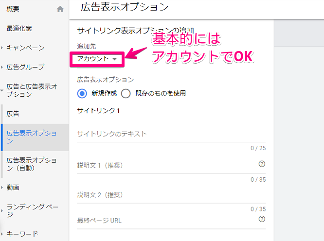Expand the 広告グループ sidebar section
Image resolution: width=324 pixels, height=241 pixels.
[x=2, y=67]
